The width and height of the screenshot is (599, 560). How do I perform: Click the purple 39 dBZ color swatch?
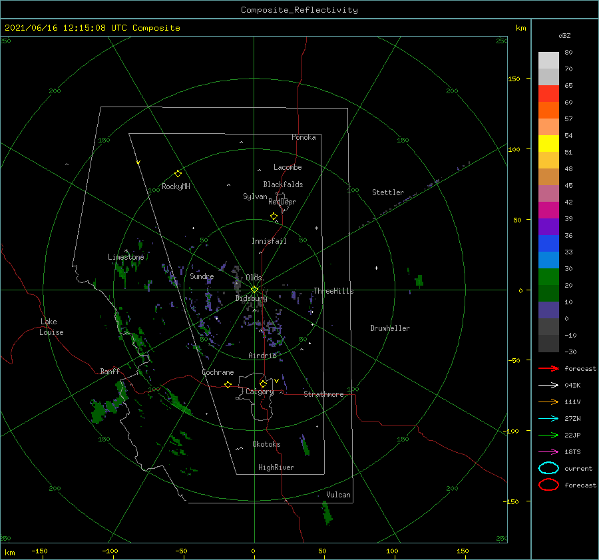tap(548, 226)
